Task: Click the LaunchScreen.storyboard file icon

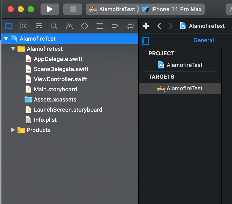Action: (x=28, y=110)
